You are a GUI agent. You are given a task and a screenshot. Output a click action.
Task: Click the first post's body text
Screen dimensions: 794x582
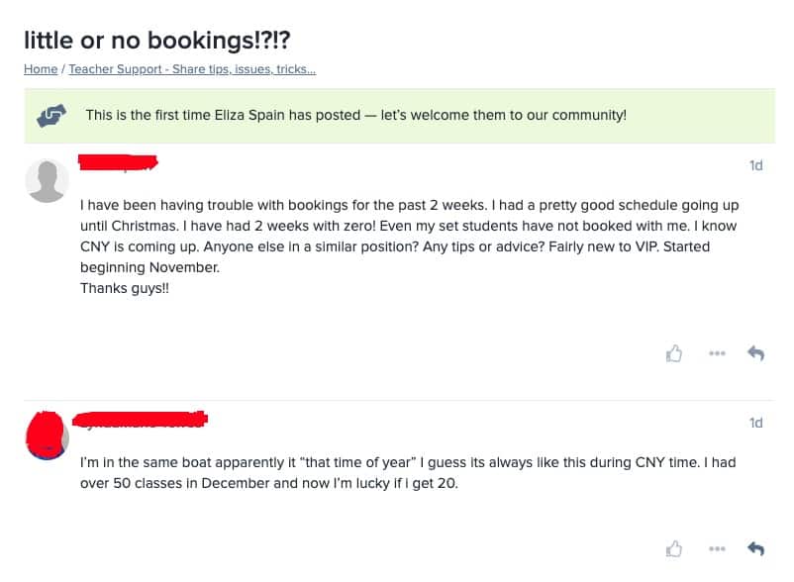(x=409, y=236)
